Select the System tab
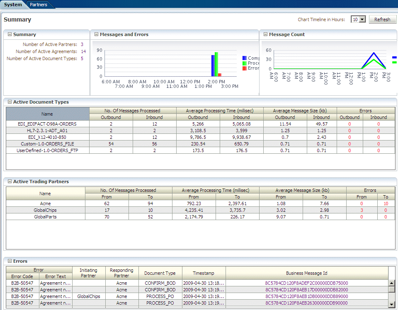This screenshot has height=310, width=398. pos(13,5)
